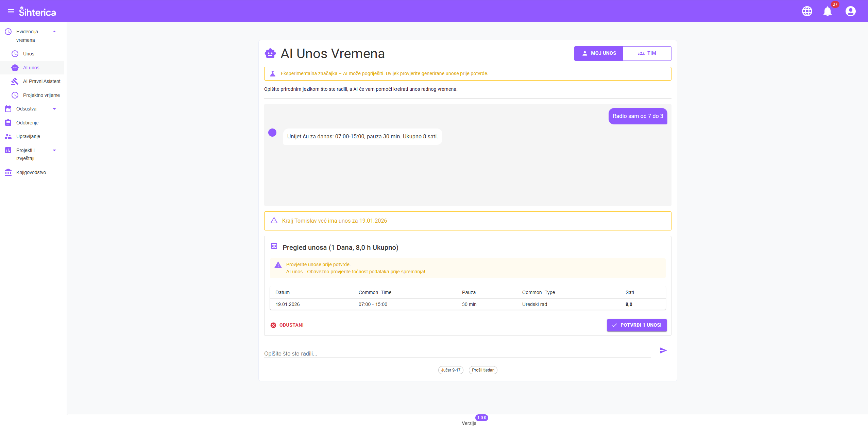The image size is (868, 431).
Task: Click the globe language icon
Action: click(x=807, y=12)
